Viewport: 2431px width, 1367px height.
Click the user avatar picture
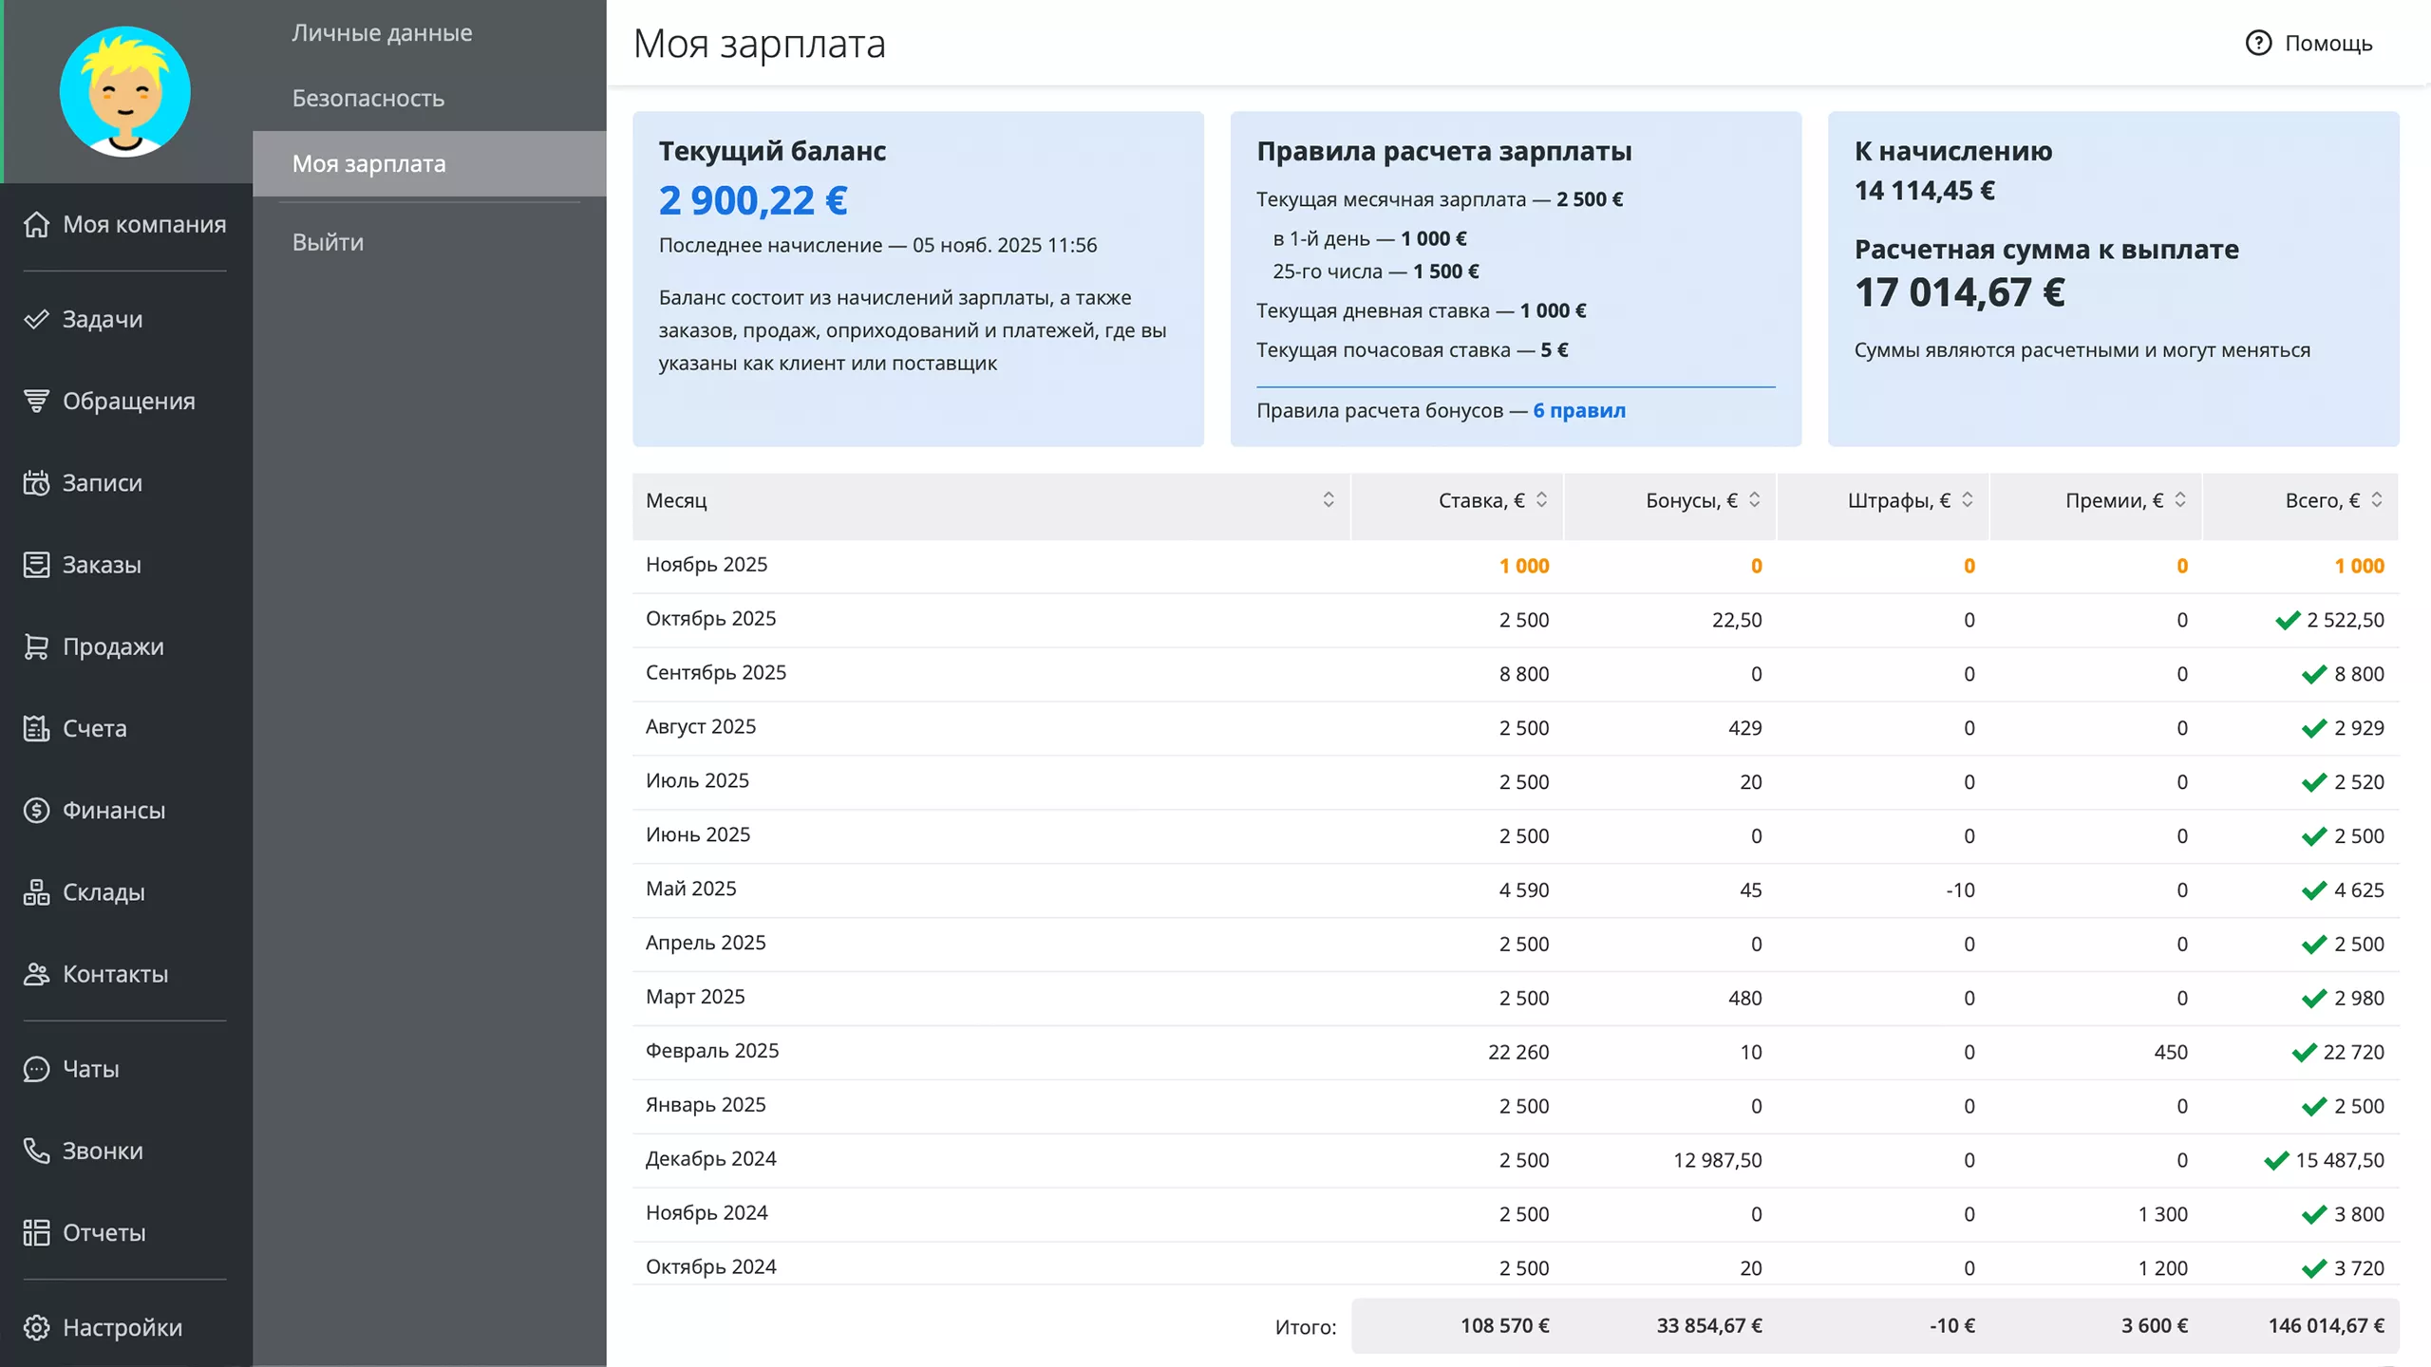pos(124,91)
